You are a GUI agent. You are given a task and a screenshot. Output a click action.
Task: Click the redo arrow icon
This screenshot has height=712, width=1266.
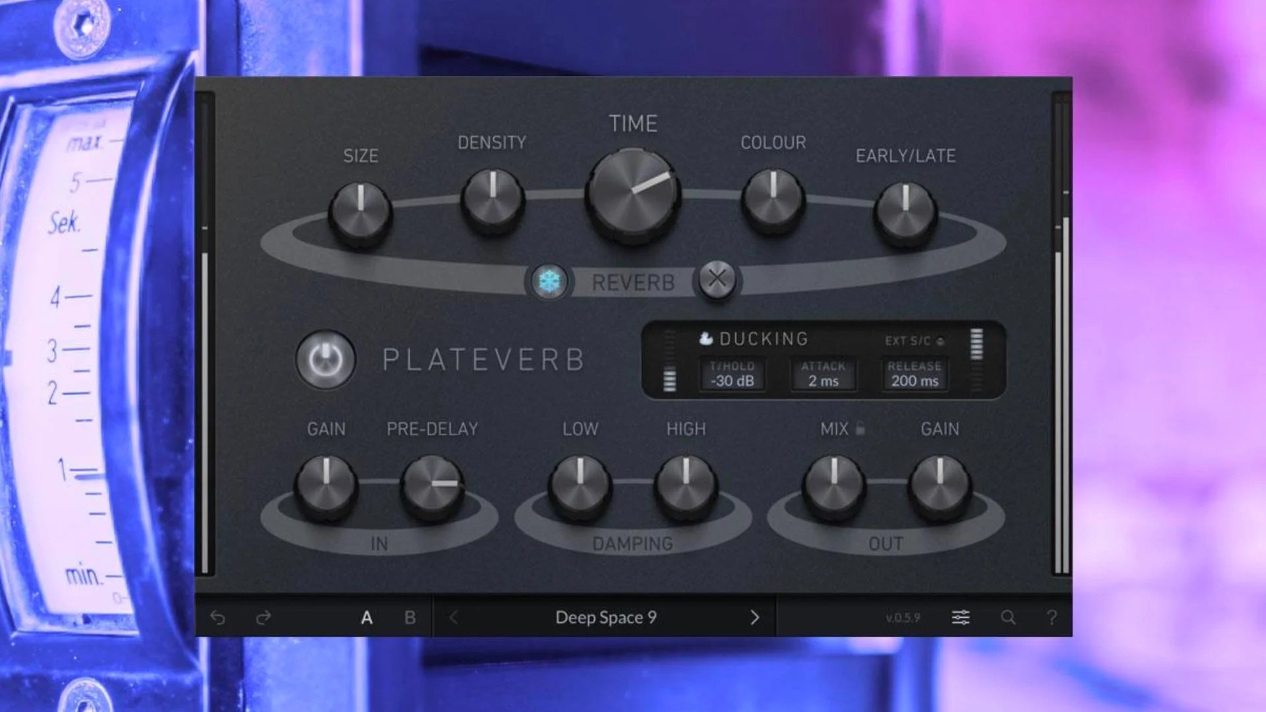pyautogui.click(x=263, y=617)
